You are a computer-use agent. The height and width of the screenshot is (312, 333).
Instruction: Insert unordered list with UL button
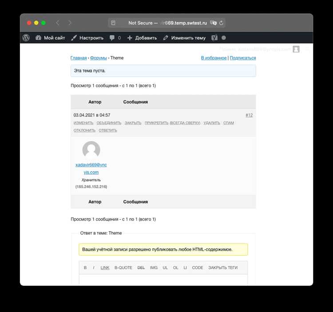[x=165, y=268]
